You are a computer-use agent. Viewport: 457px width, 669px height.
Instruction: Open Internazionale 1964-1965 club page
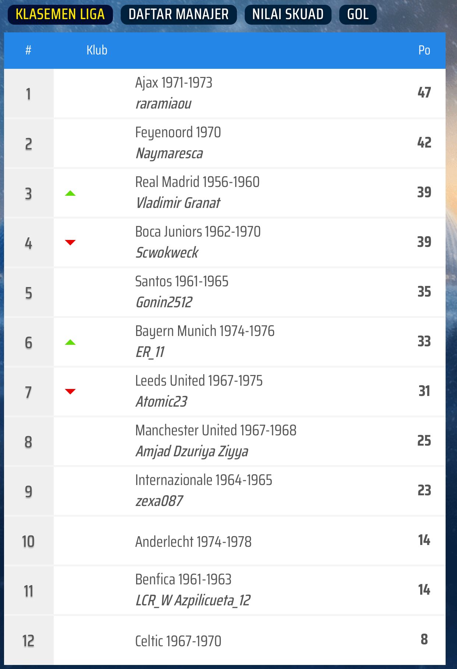coord(203,480)
